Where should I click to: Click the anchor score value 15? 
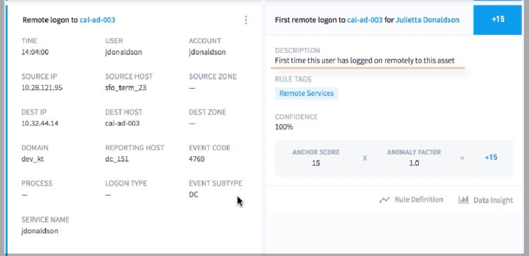(x=316, y=164)
